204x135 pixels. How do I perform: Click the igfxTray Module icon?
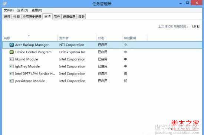pos(11,66)
